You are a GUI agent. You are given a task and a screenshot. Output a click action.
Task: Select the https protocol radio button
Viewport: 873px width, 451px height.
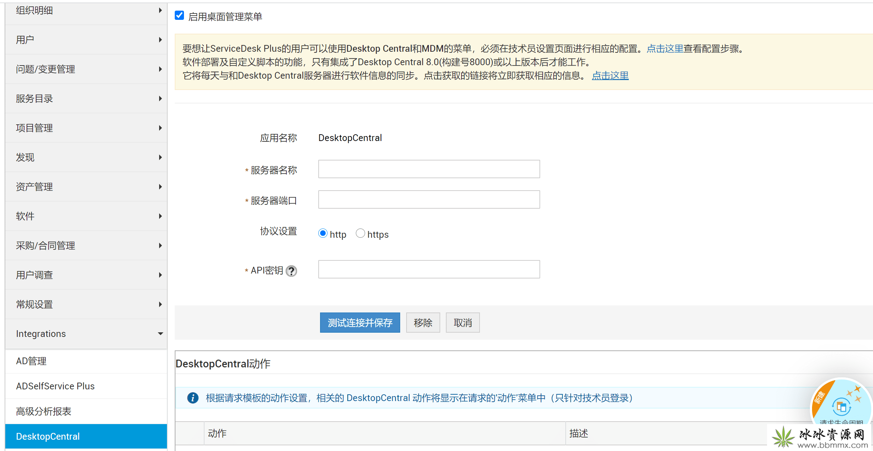coord(360,233)
